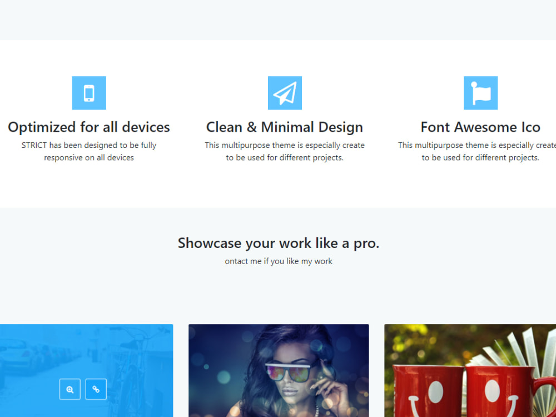
Task: Click the 'ontact me if you like my work' subtitle
Action: point(279,261)
